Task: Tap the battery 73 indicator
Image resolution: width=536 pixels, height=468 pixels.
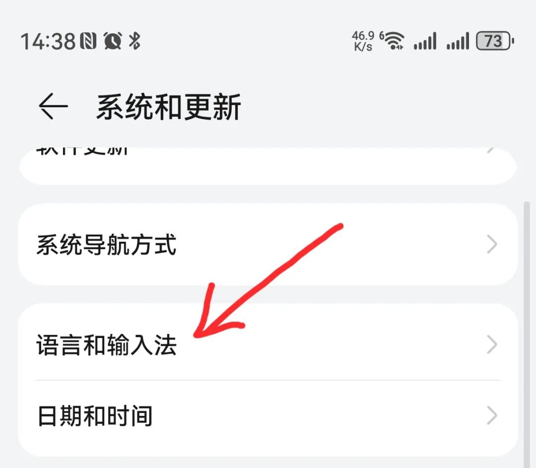Action: (x=495, y=41)
